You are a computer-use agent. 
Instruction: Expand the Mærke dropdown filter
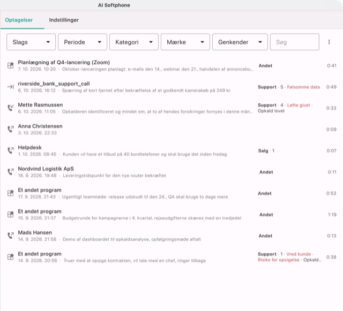185,42
